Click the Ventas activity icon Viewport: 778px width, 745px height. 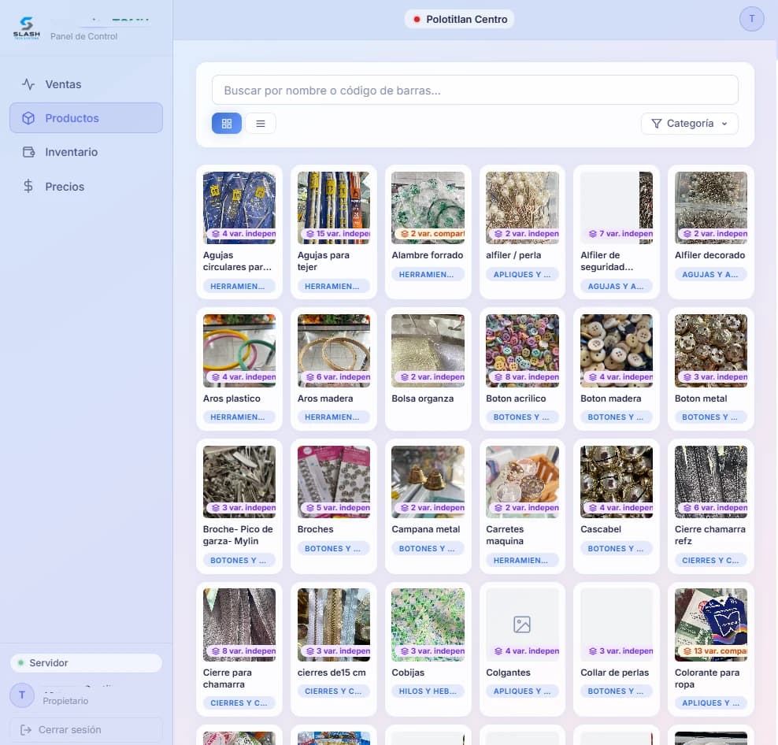(x=28, y=84)
